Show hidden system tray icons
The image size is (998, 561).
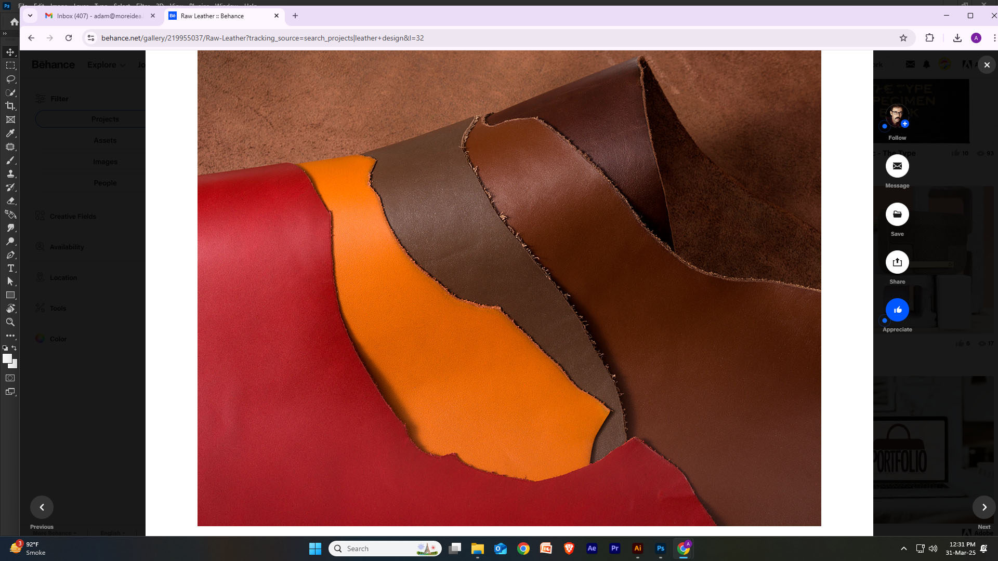click(x=903, y=549)
